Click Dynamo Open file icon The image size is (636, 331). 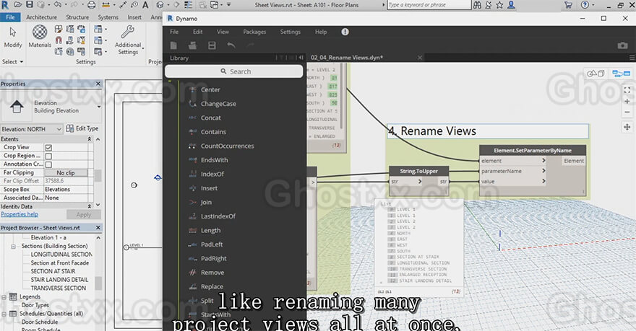point(193,45)
